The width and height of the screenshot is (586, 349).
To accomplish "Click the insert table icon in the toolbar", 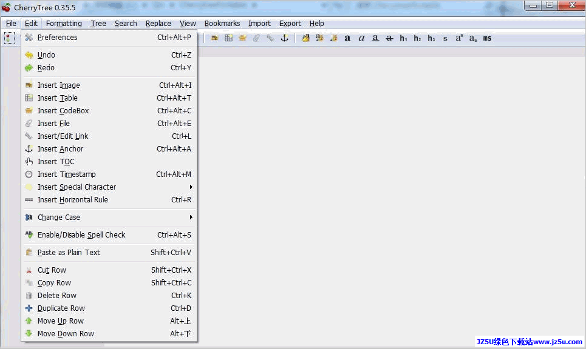I will [229, 38].
